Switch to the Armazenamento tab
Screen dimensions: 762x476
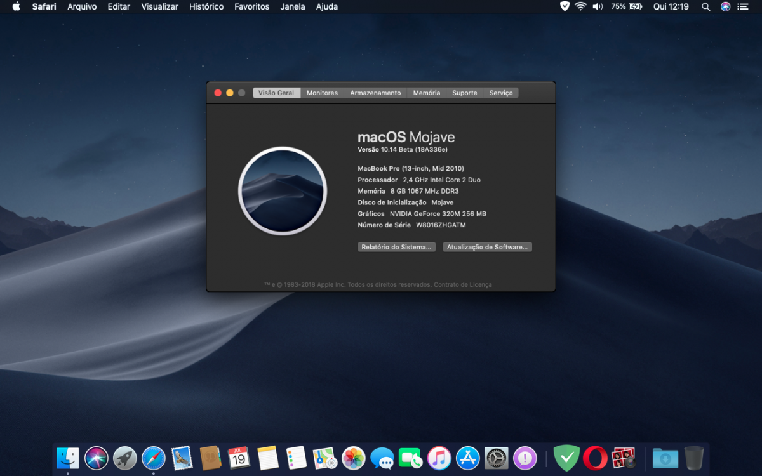click(375, 93)
